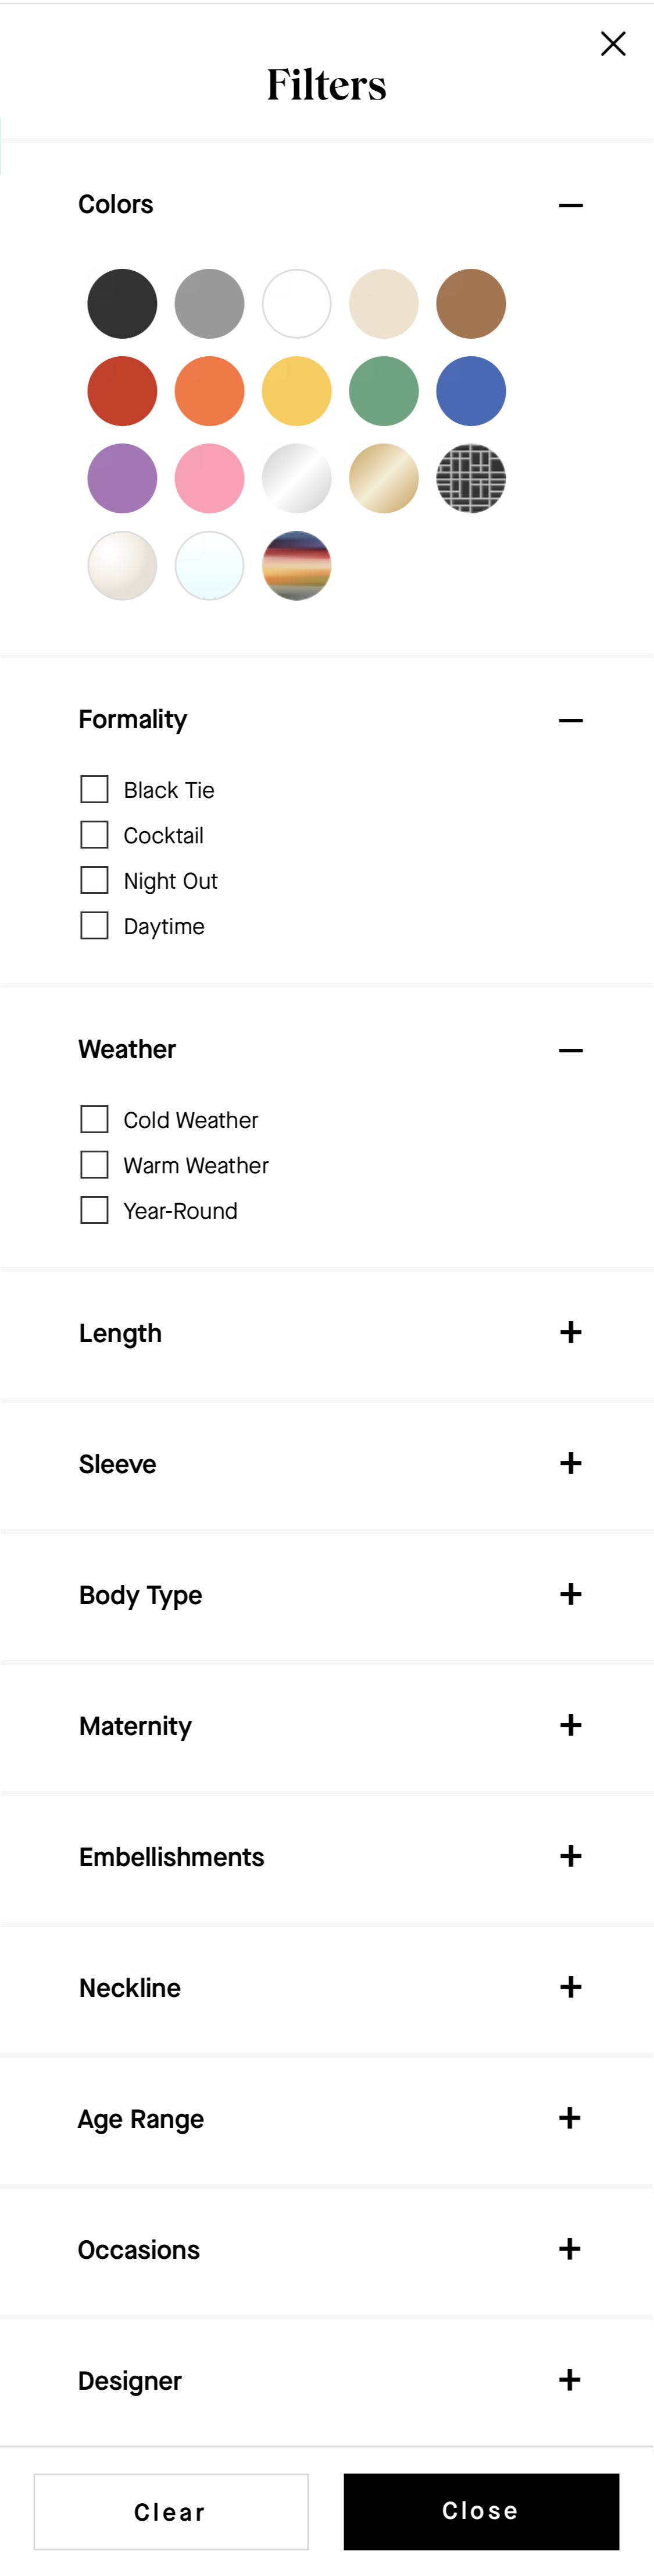The width and height of the screenshot is (654, 2576).
Task: Select the pink color swatch
Action: pyautogui.click(x=209, y=479)
